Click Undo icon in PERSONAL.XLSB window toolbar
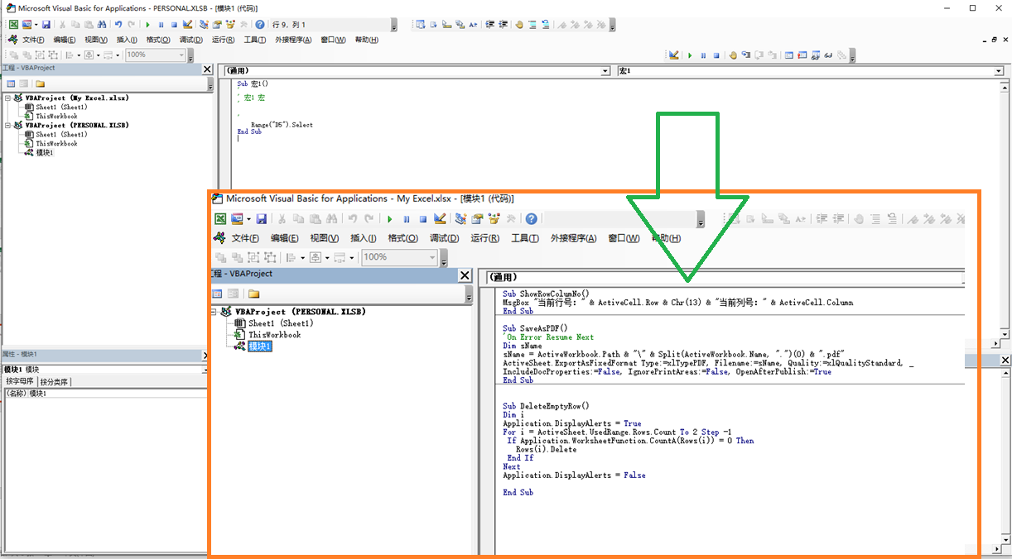The width and height of the screenshot is (1012, 559). pos(118,25)
